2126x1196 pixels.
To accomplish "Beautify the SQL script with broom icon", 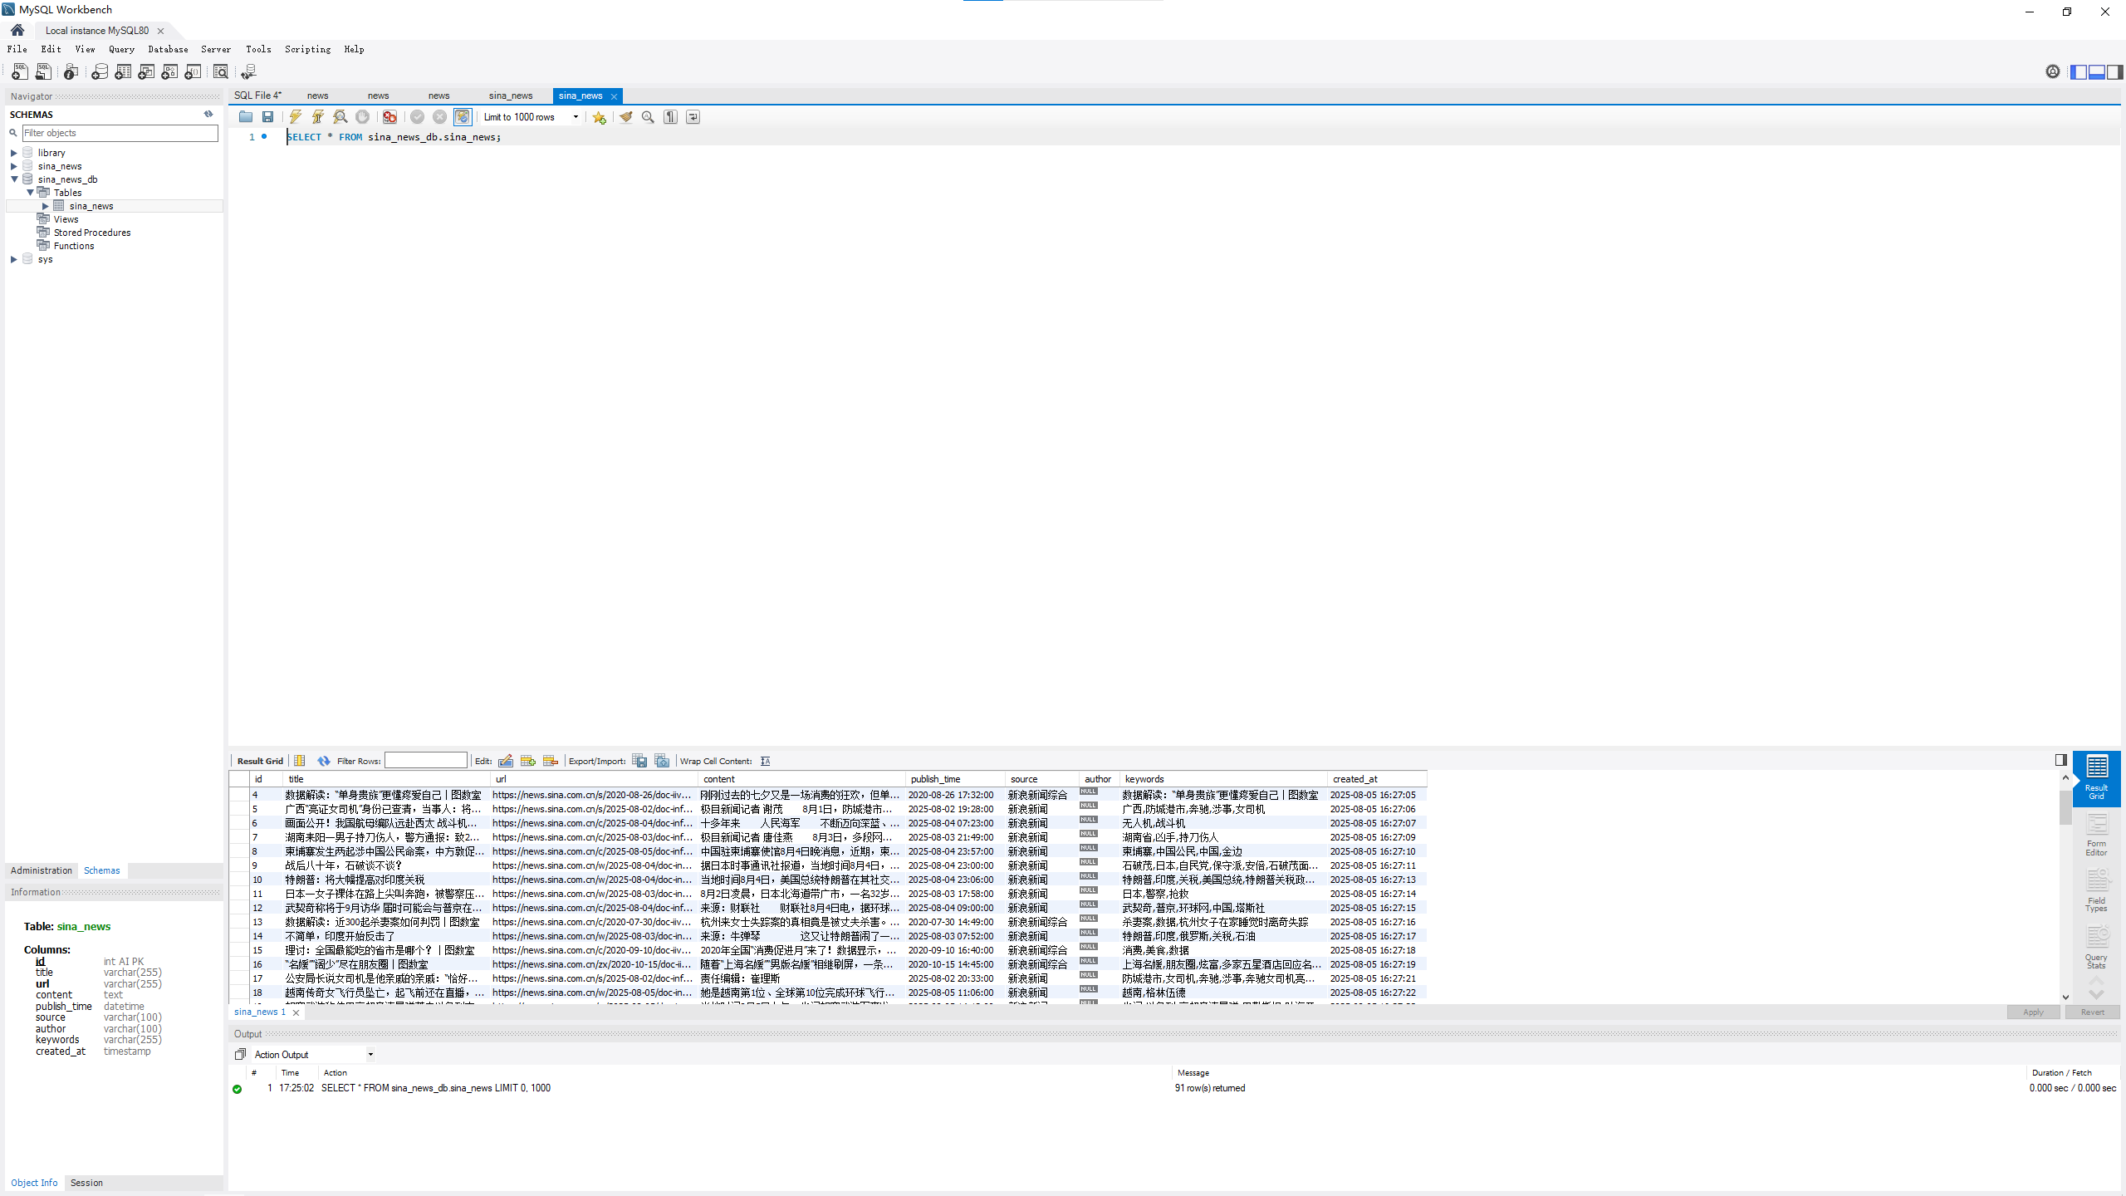I will click(626, 117).
